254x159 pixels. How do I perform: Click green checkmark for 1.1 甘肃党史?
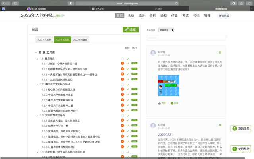[128, 59]
